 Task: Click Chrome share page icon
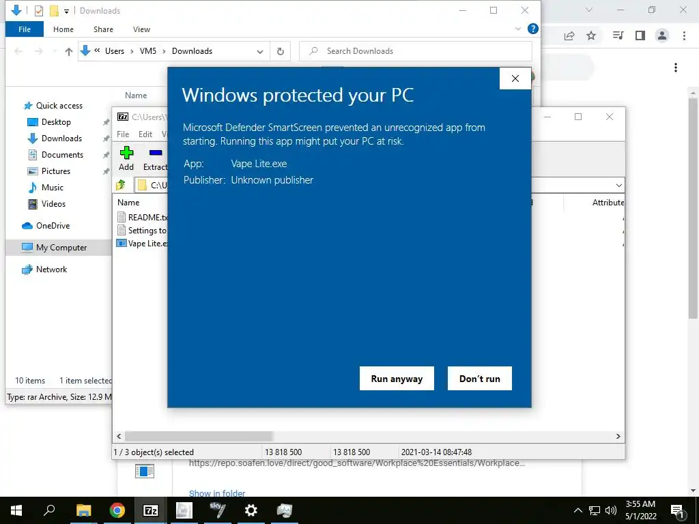[x=569, y=35]
